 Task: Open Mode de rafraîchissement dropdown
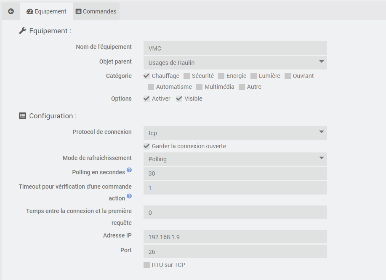[235, 159]
